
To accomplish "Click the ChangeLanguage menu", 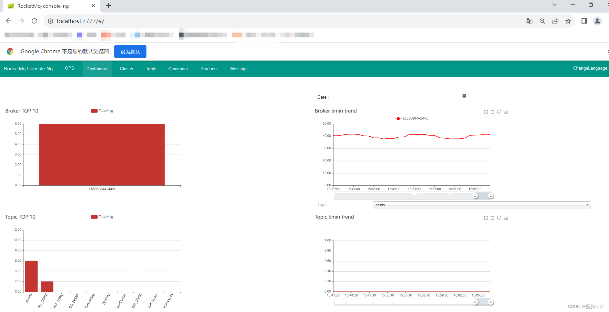I will (x=590, y=68).
